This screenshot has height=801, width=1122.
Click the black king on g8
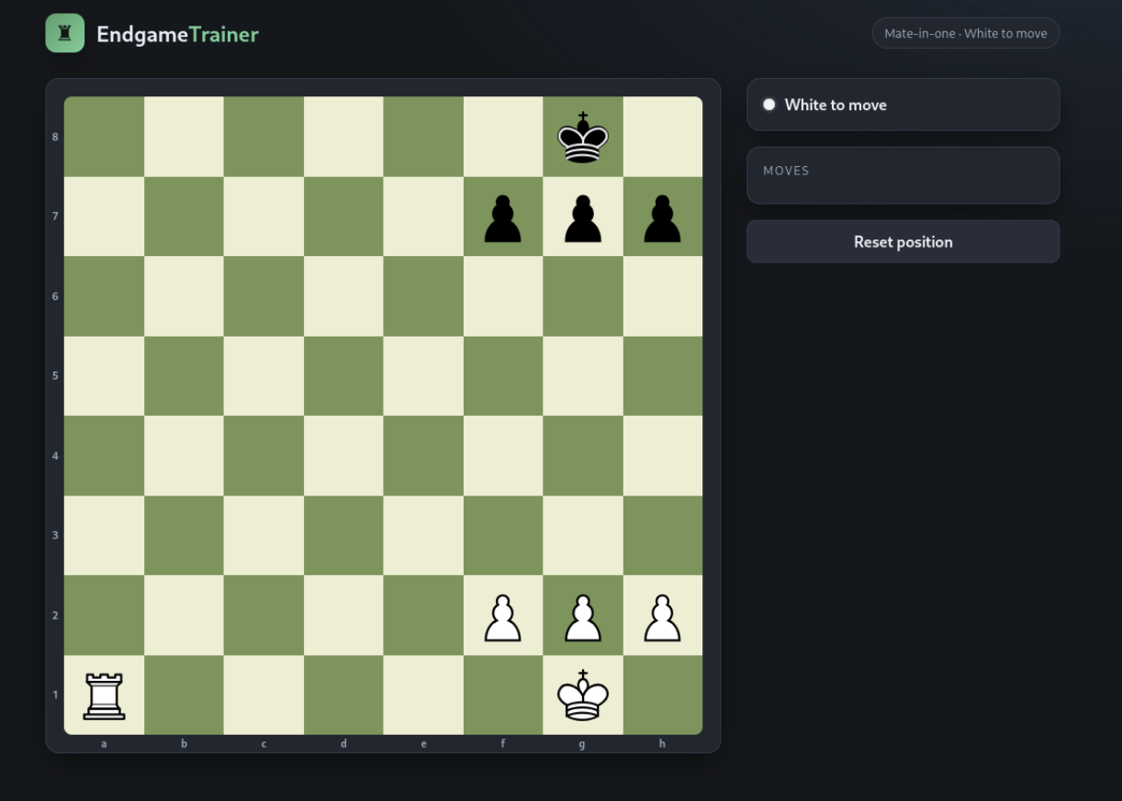pyautogui.click(x=583, y=137)
